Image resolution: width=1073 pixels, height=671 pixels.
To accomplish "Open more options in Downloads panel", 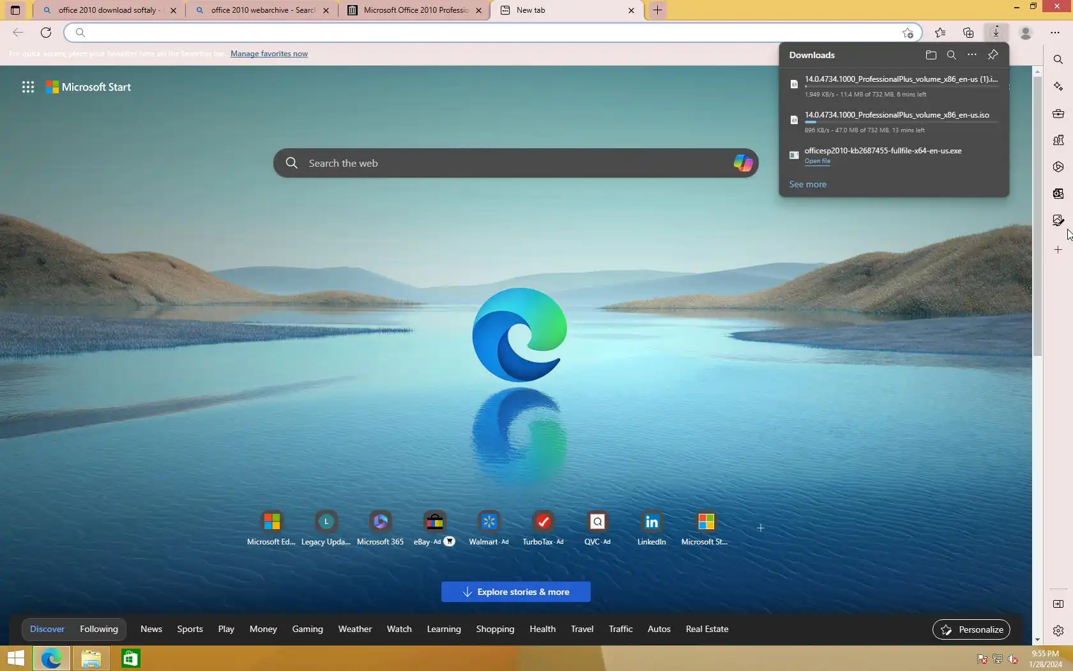I will [x=971, y=55].
